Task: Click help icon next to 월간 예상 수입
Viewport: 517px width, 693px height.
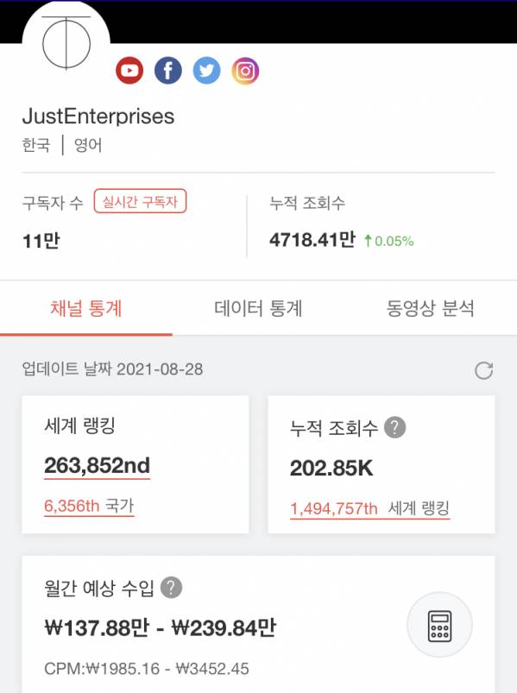Action: tap(171, 588)
